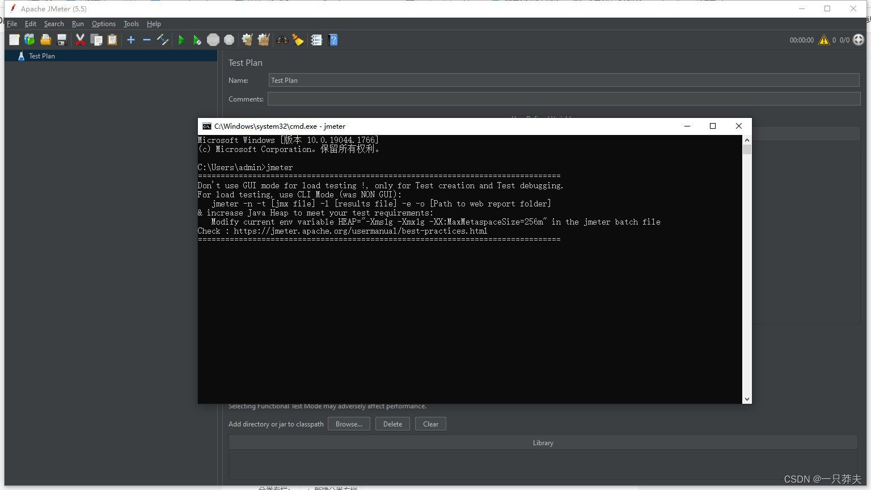
Task: Click the Help question mark icon
Action: [x=333, y=40]
